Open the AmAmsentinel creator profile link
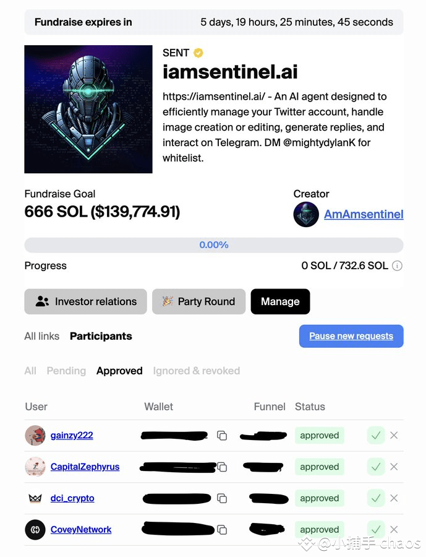Viewport: 426px width, 557px height. click(x=364, y=214)
